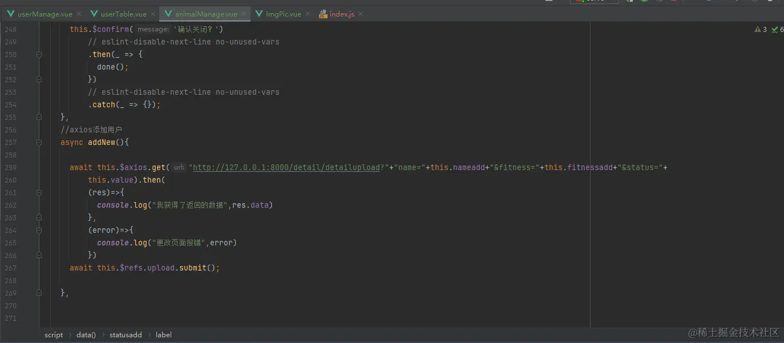Close the index.js tab
The image size is (784, 343).
tap(361, 14)
